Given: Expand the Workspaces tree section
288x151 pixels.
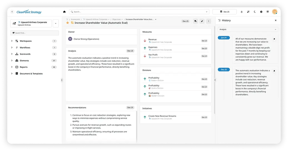Looking at the screenshot, I should coord(12,41).
